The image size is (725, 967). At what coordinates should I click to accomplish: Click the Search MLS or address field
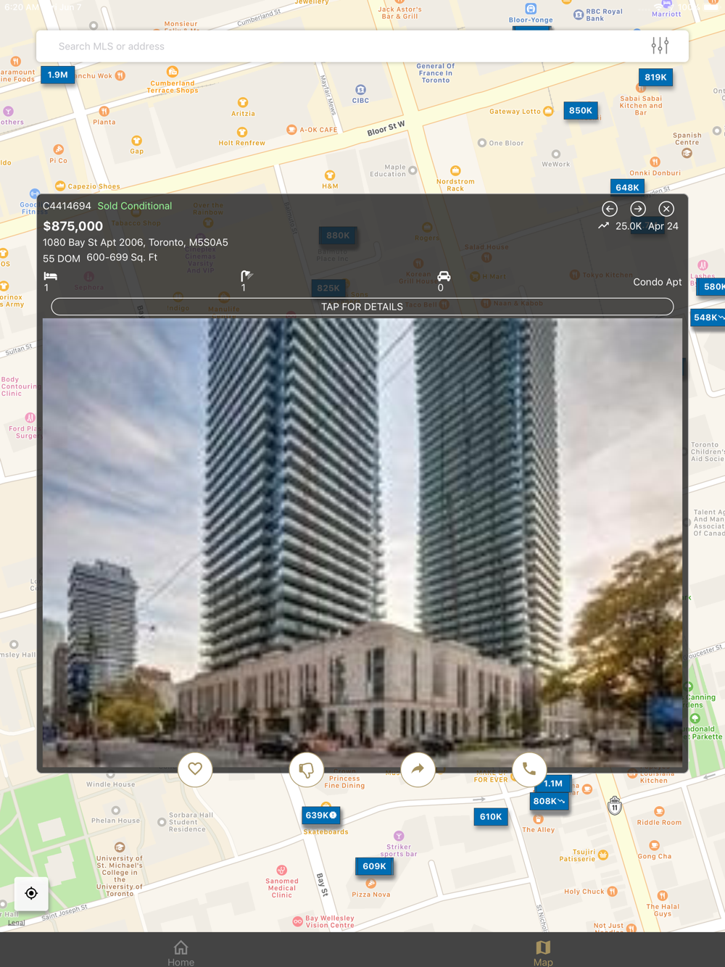[341, 46]
